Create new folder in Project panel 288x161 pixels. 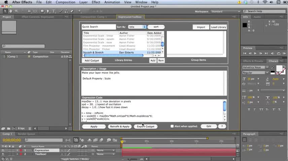pos(9,128)
